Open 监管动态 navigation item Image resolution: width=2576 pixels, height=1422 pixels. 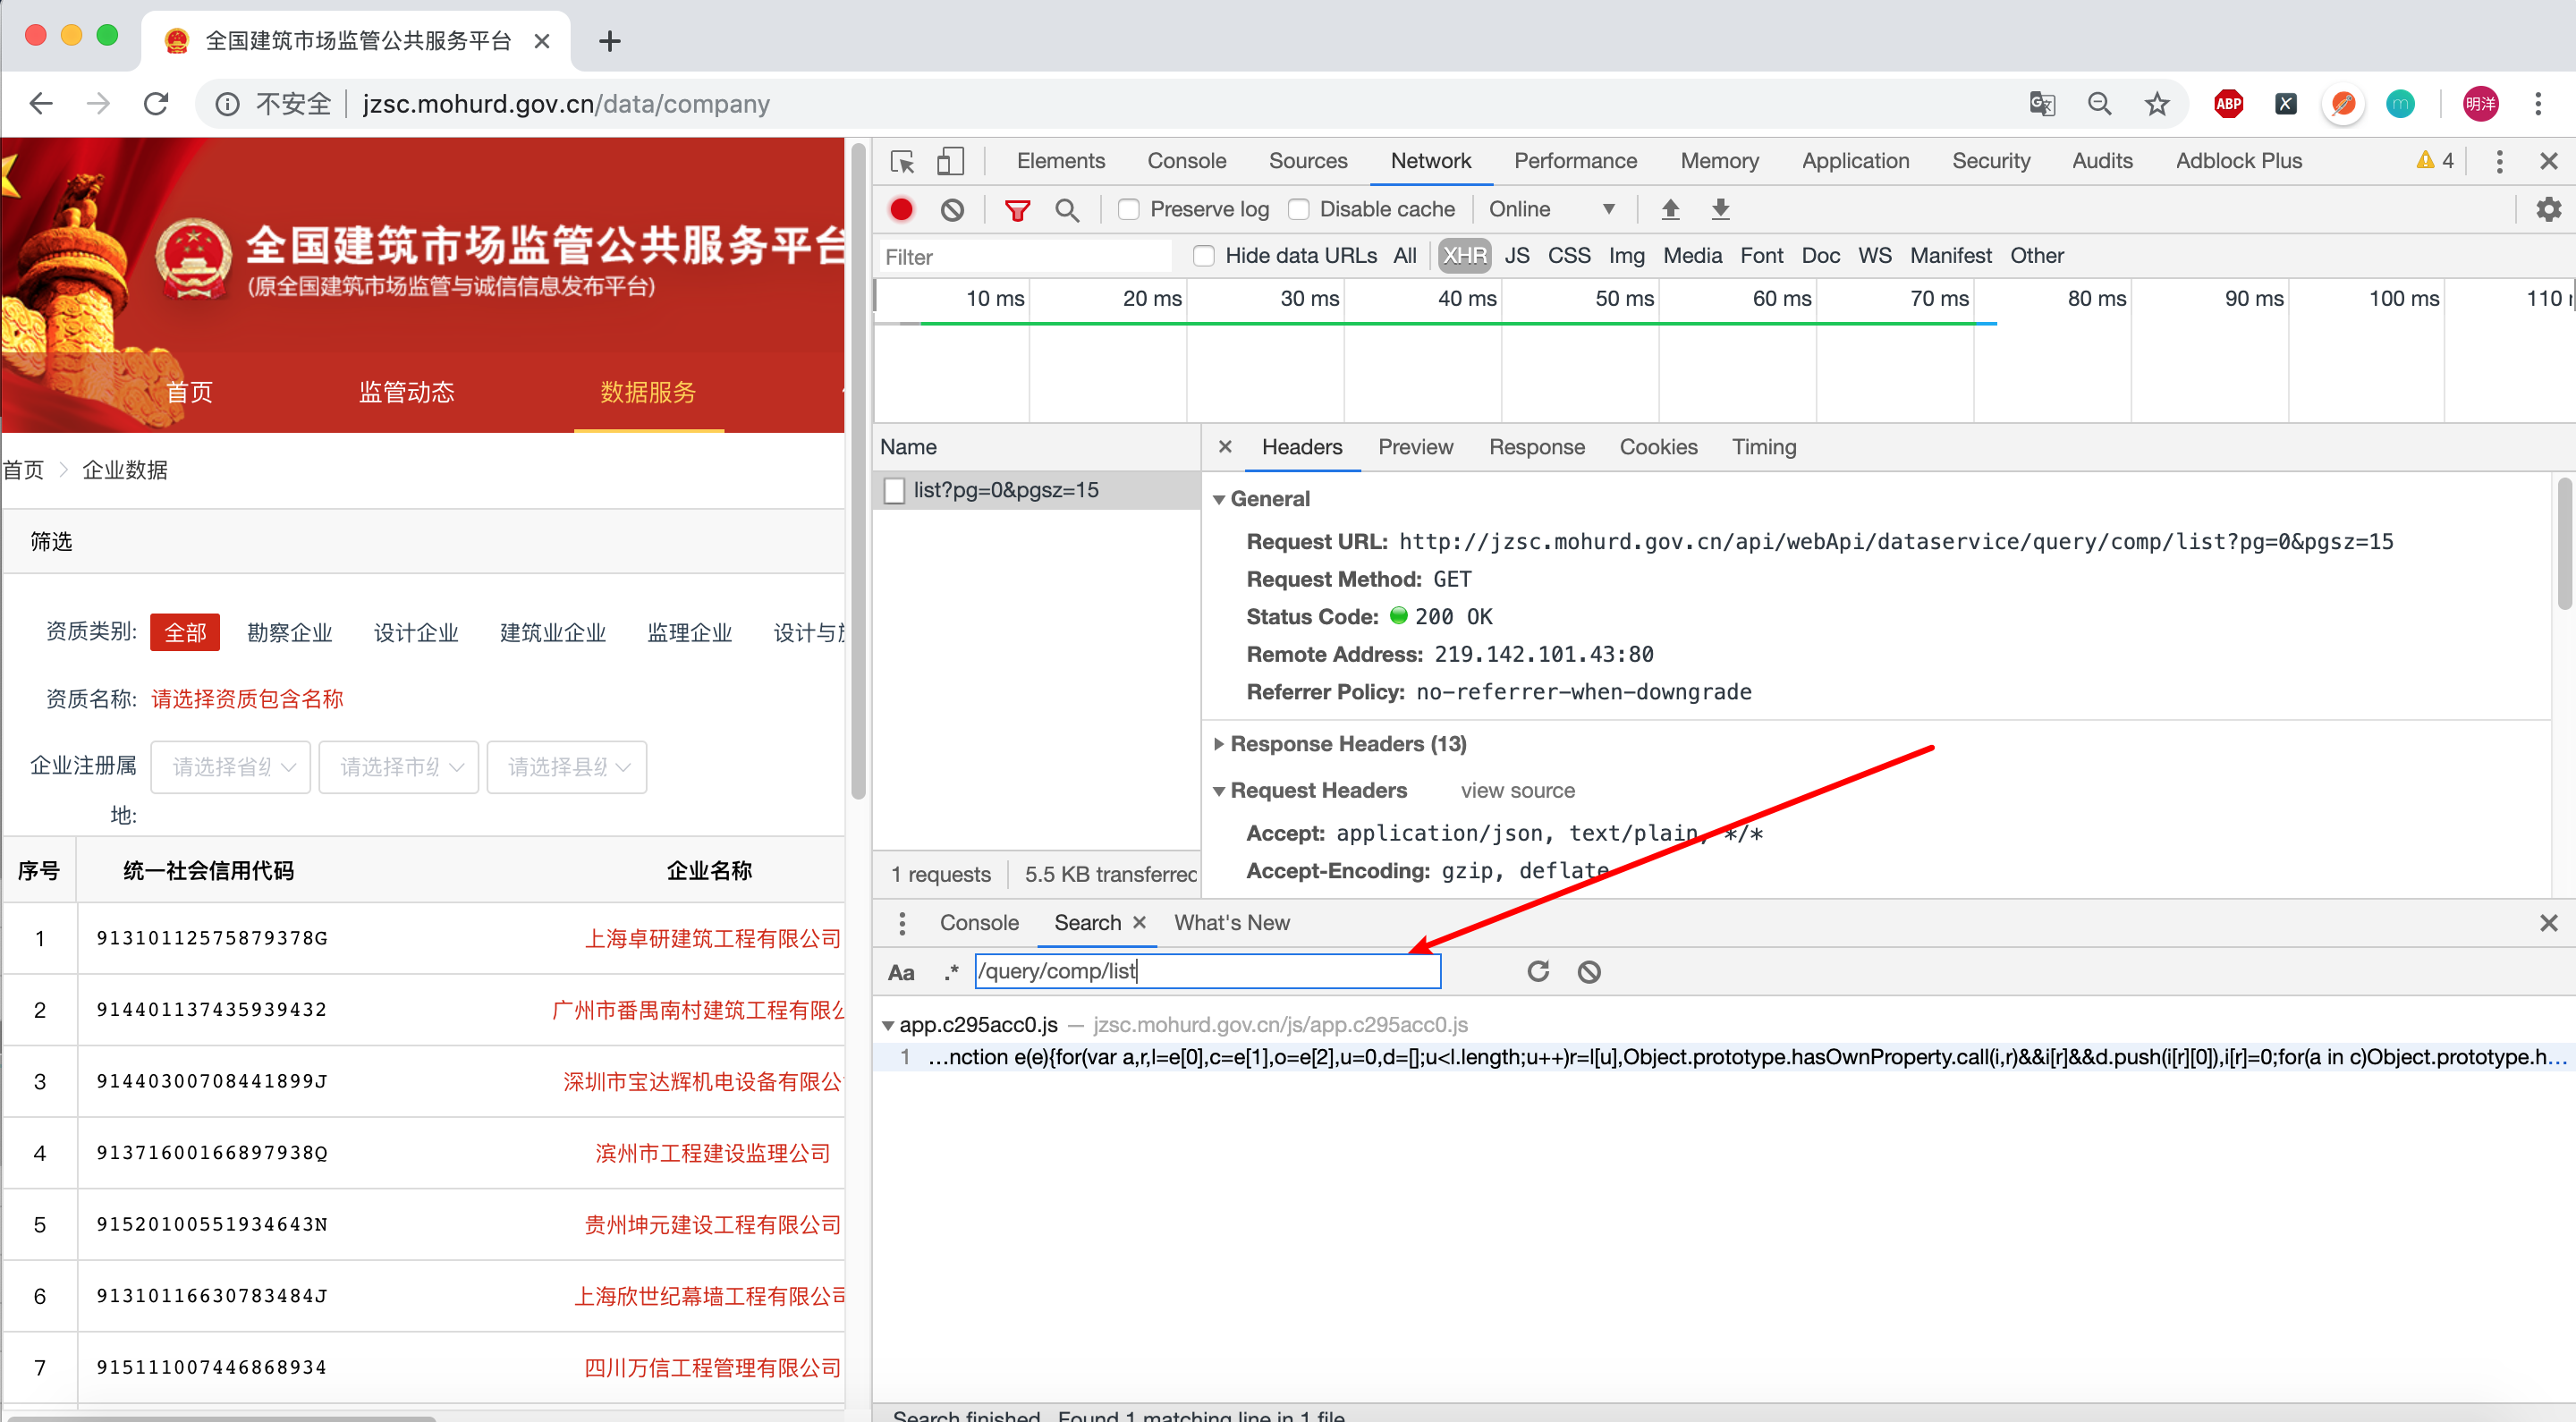click(x=407, y=392)
